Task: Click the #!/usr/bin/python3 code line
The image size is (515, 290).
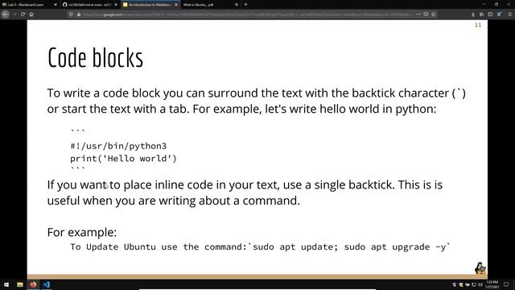Action: pyautogui.click(x=118, y=146)
